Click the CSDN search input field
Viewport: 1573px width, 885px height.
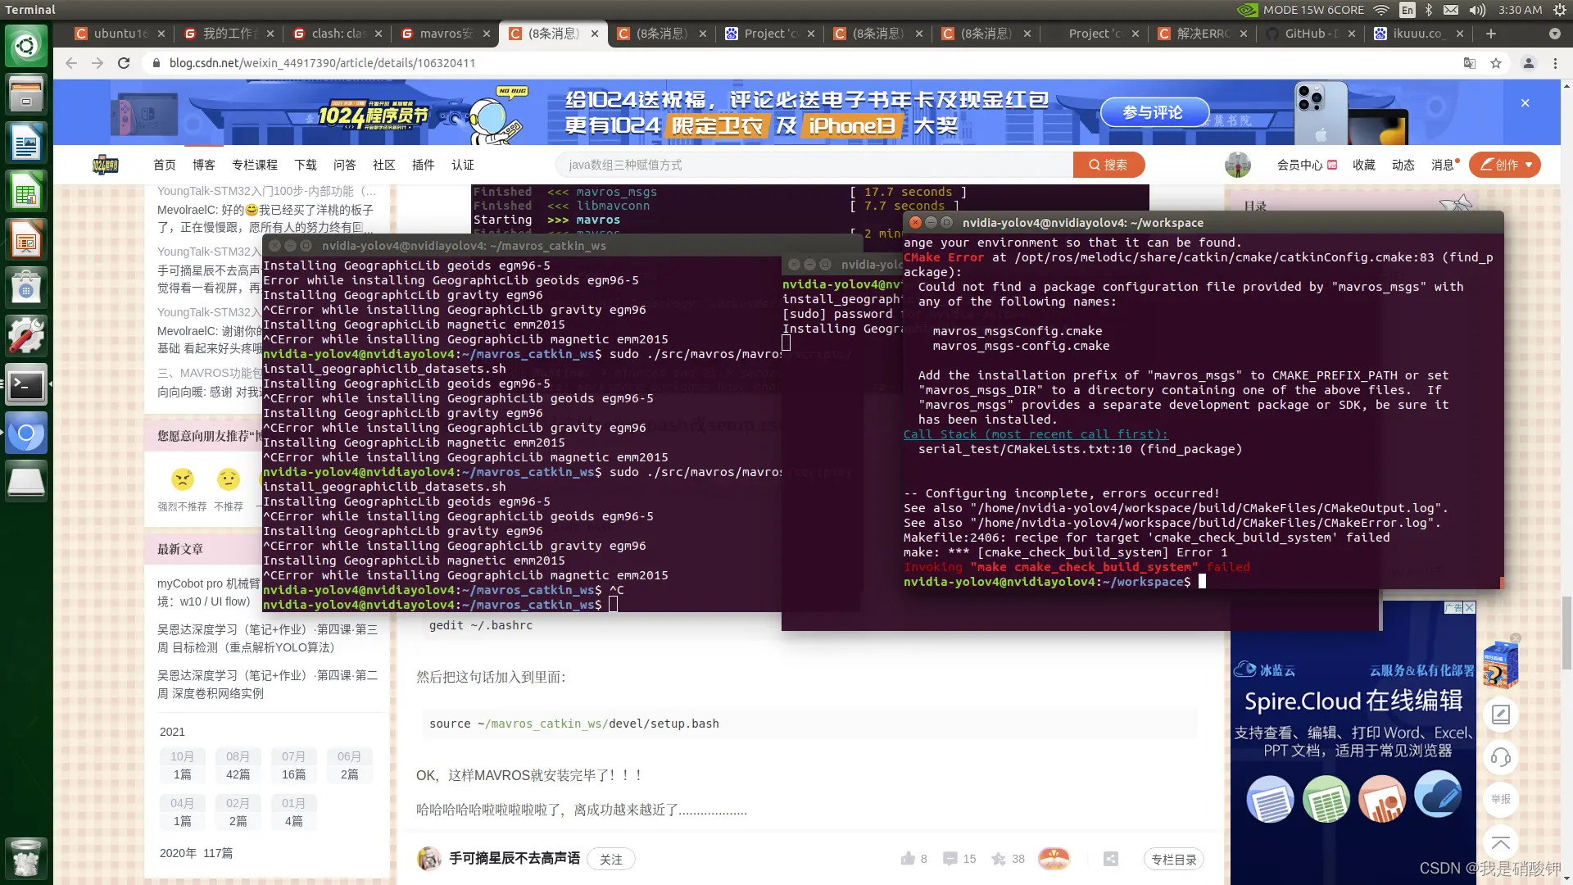tap(814, 165)
